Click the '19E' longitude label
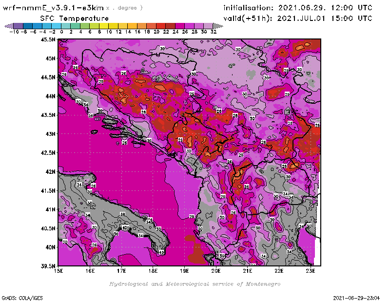390x301 pixels. coord(185,271)
